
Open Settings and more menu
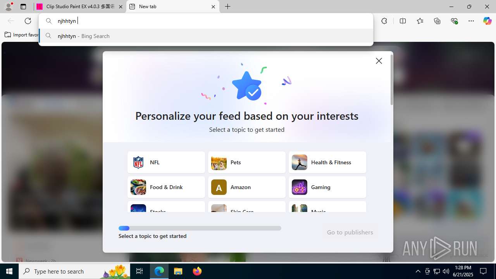click(471, 21)
